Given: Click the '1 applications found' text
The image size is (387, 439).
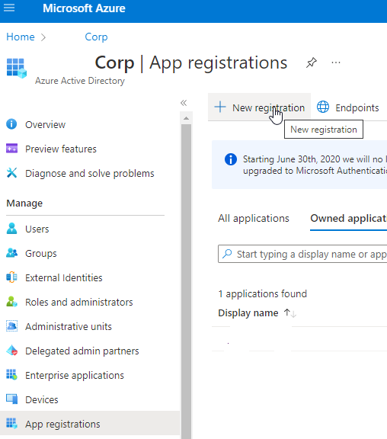Looking at the screenshot, I should pyautogui.click(x=263, y=294).
